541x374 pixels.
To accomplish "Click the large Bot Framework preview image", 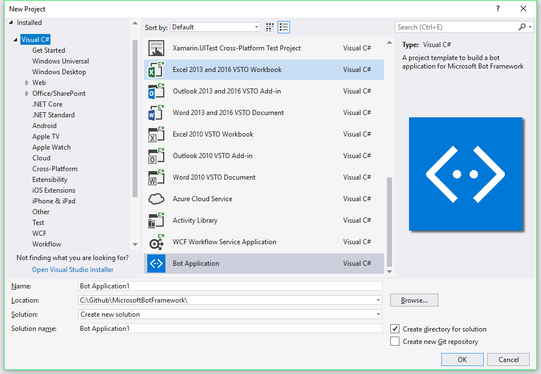I will 466,174.
